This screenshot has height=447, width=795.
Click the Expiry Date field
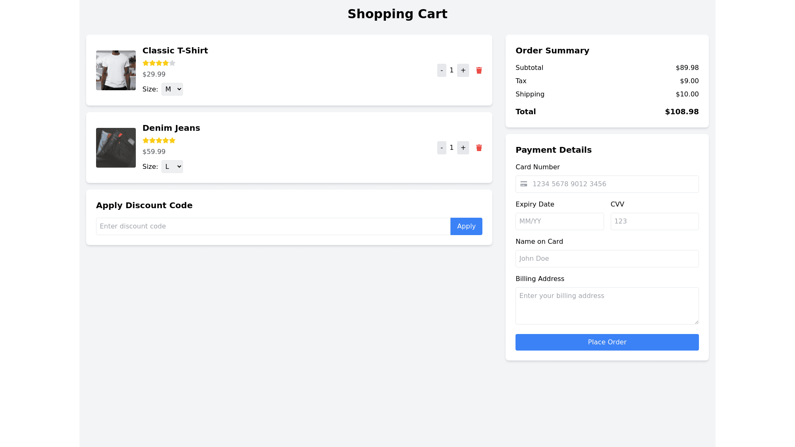coord(559,221)
